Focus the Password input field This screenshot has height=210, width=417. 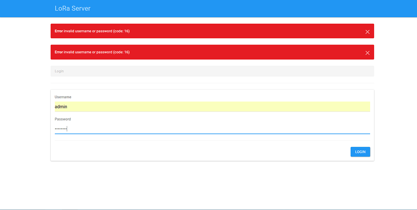[212, 129]
